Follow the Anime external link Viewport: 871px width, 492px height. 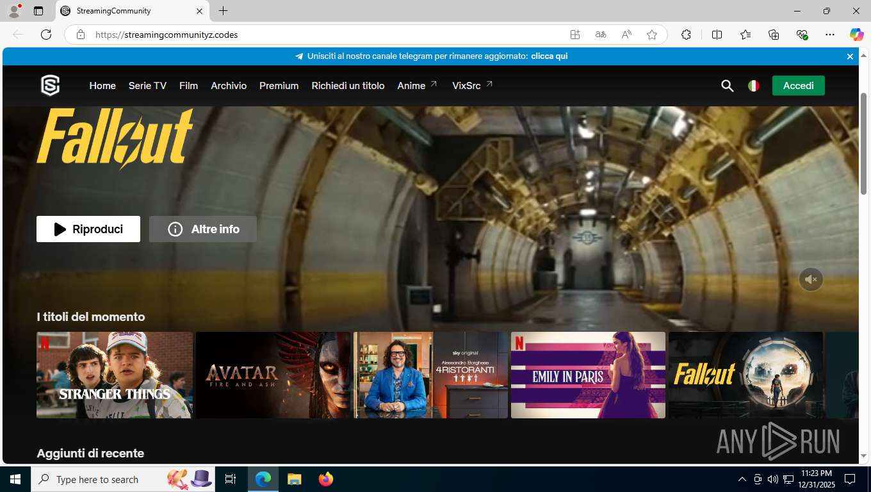coord(417,86)
